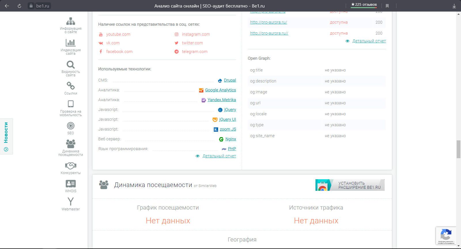461x249 pixels.
Task: Reload the page with refresh icon
Action: click(19, 6)
